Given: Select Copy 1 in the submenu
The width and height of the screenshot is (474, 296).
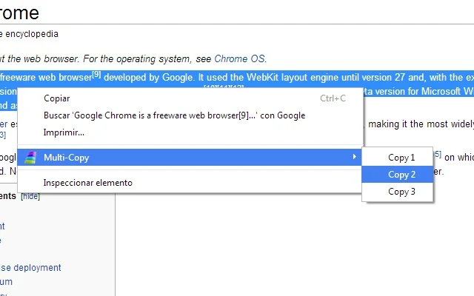Looking at the screenshot, I should pos(401,158).
